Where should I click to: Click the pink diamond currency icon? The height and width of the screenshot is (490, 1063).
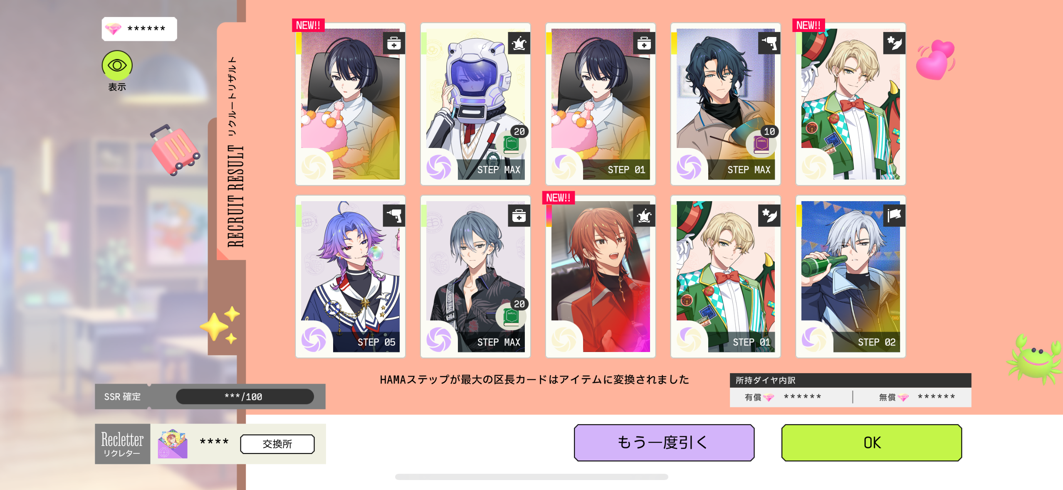(113, 29)
